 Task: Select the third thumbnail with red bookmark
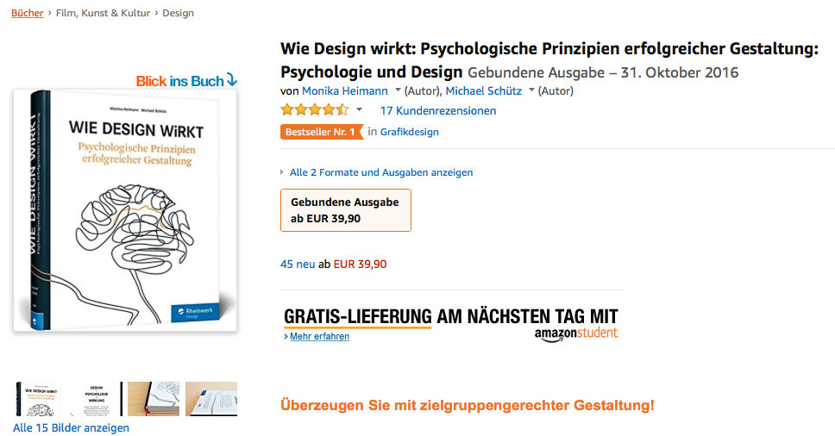click(154, 399)
